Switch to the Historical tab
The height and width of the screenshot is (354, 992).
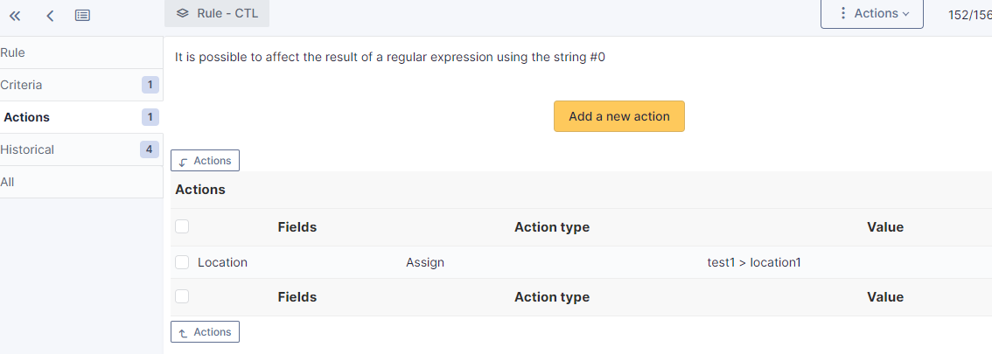click(27, 149)
